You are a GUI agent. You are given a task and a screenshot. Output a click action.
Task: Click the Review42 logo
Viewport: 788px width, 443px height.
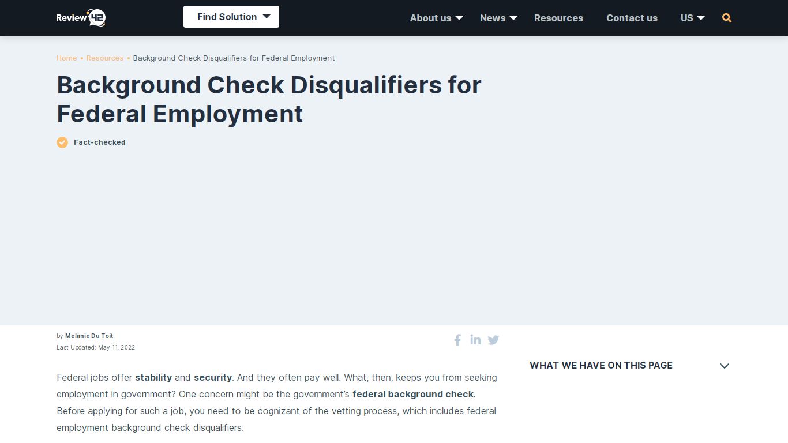[81, 17]
